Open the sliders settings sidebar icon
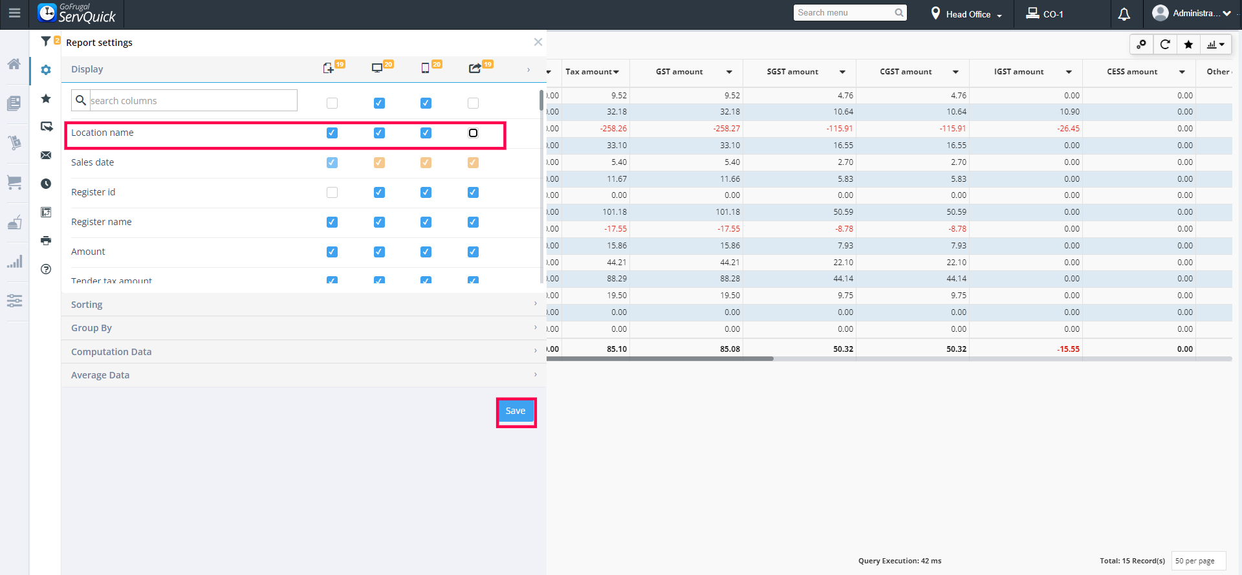 click(14, 301)
